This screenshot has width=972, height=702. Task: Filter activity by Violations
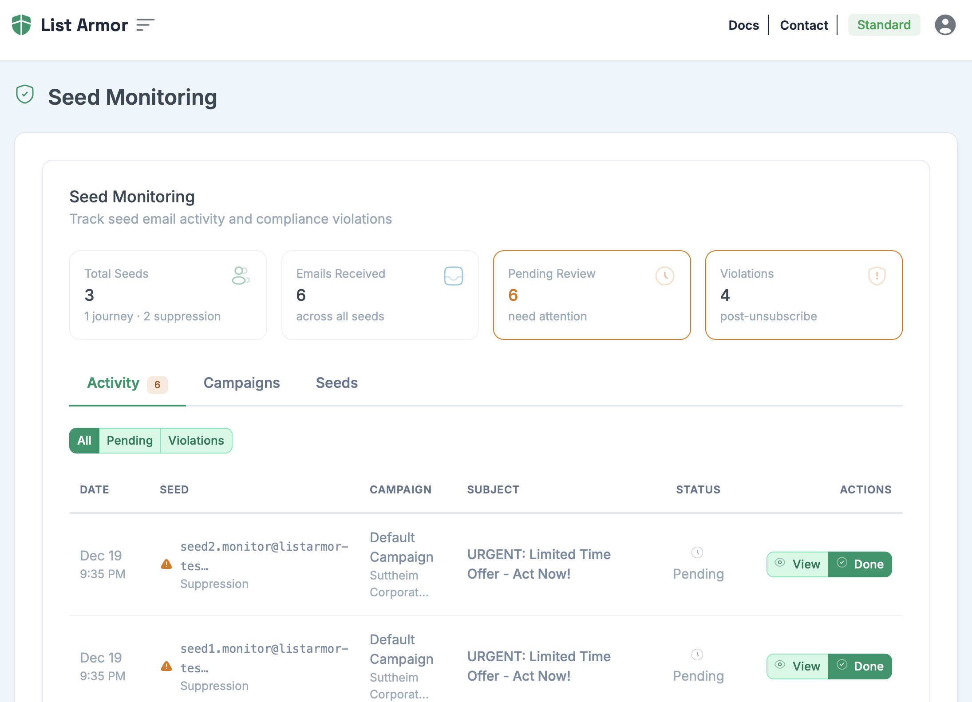point(196,441)
